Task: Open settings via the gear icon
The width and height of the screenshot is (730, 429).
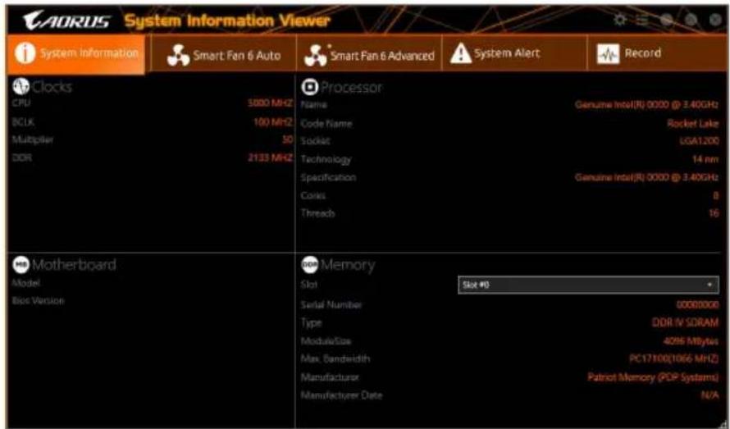Action: [x=619, y=20]
